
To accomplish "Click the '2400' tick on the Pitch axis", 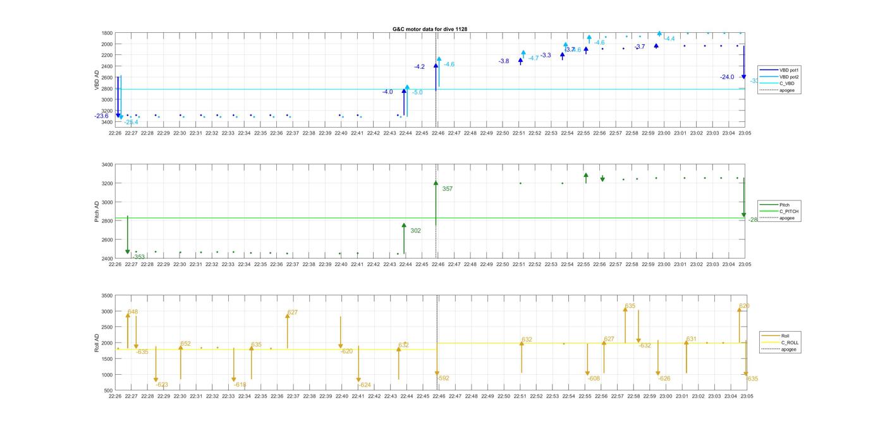I will [x=107, y=259].
